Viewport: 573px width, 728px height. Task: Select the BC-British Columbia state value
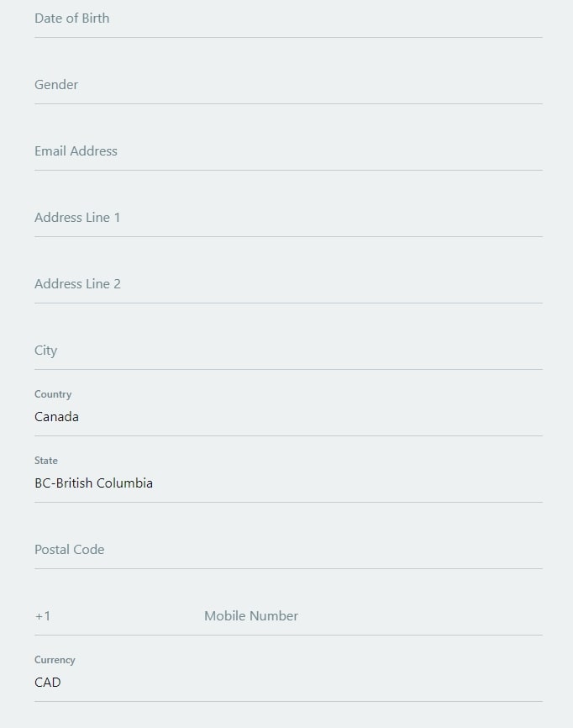[x=93, y=483]
